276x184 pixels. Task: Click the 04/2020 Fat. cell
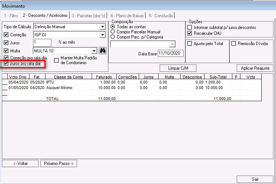click(37, 88)
